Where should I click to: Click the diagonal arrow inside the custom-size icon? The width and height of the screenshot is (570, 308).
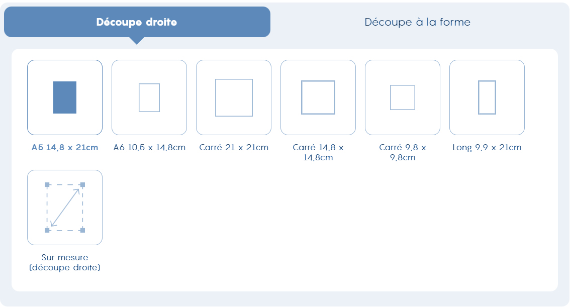click(x=65, y=208)
